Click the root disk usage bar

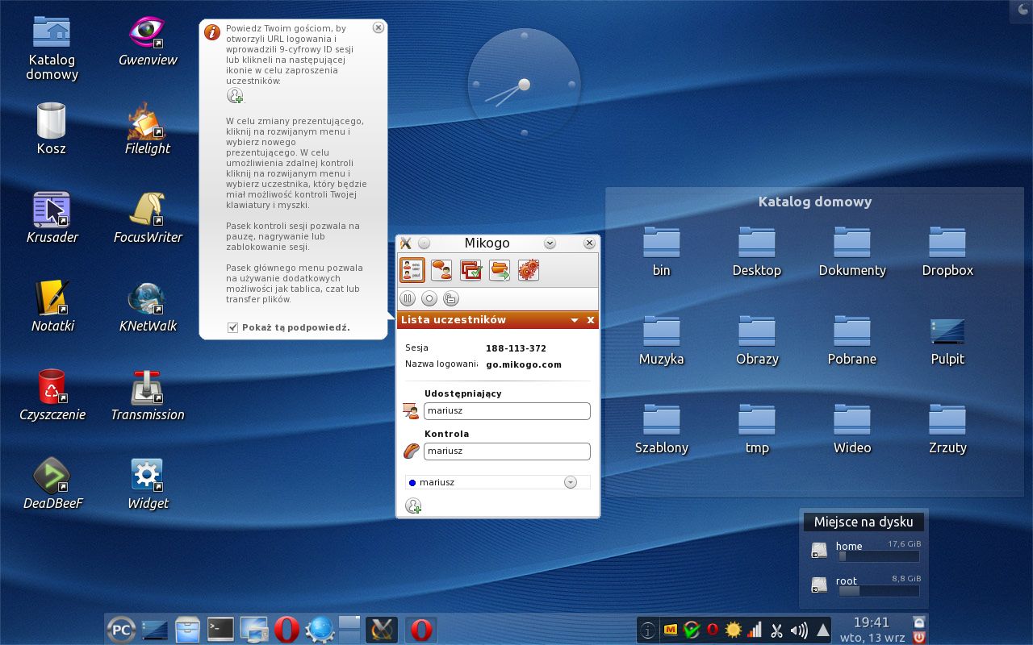[x=878, y=591]
